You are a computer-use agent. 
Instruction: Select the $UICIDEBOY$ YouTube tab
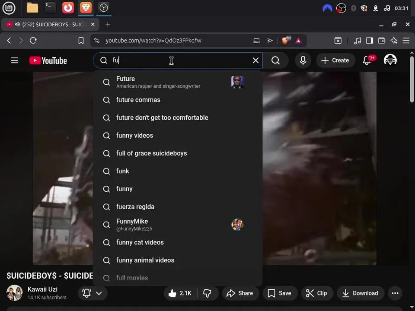tap(50, 24)
